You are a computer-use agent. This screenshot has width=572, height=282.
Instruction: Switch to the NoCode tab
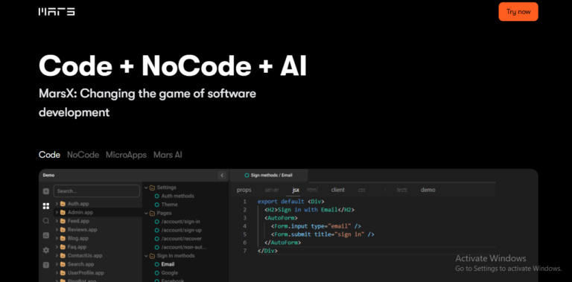[x=83, y=155]
